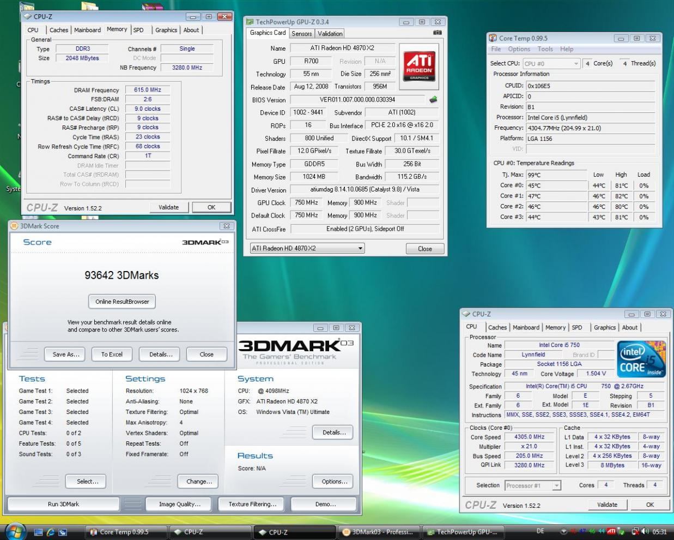Click Close in the 3DMark Score window

click(207, 355)
